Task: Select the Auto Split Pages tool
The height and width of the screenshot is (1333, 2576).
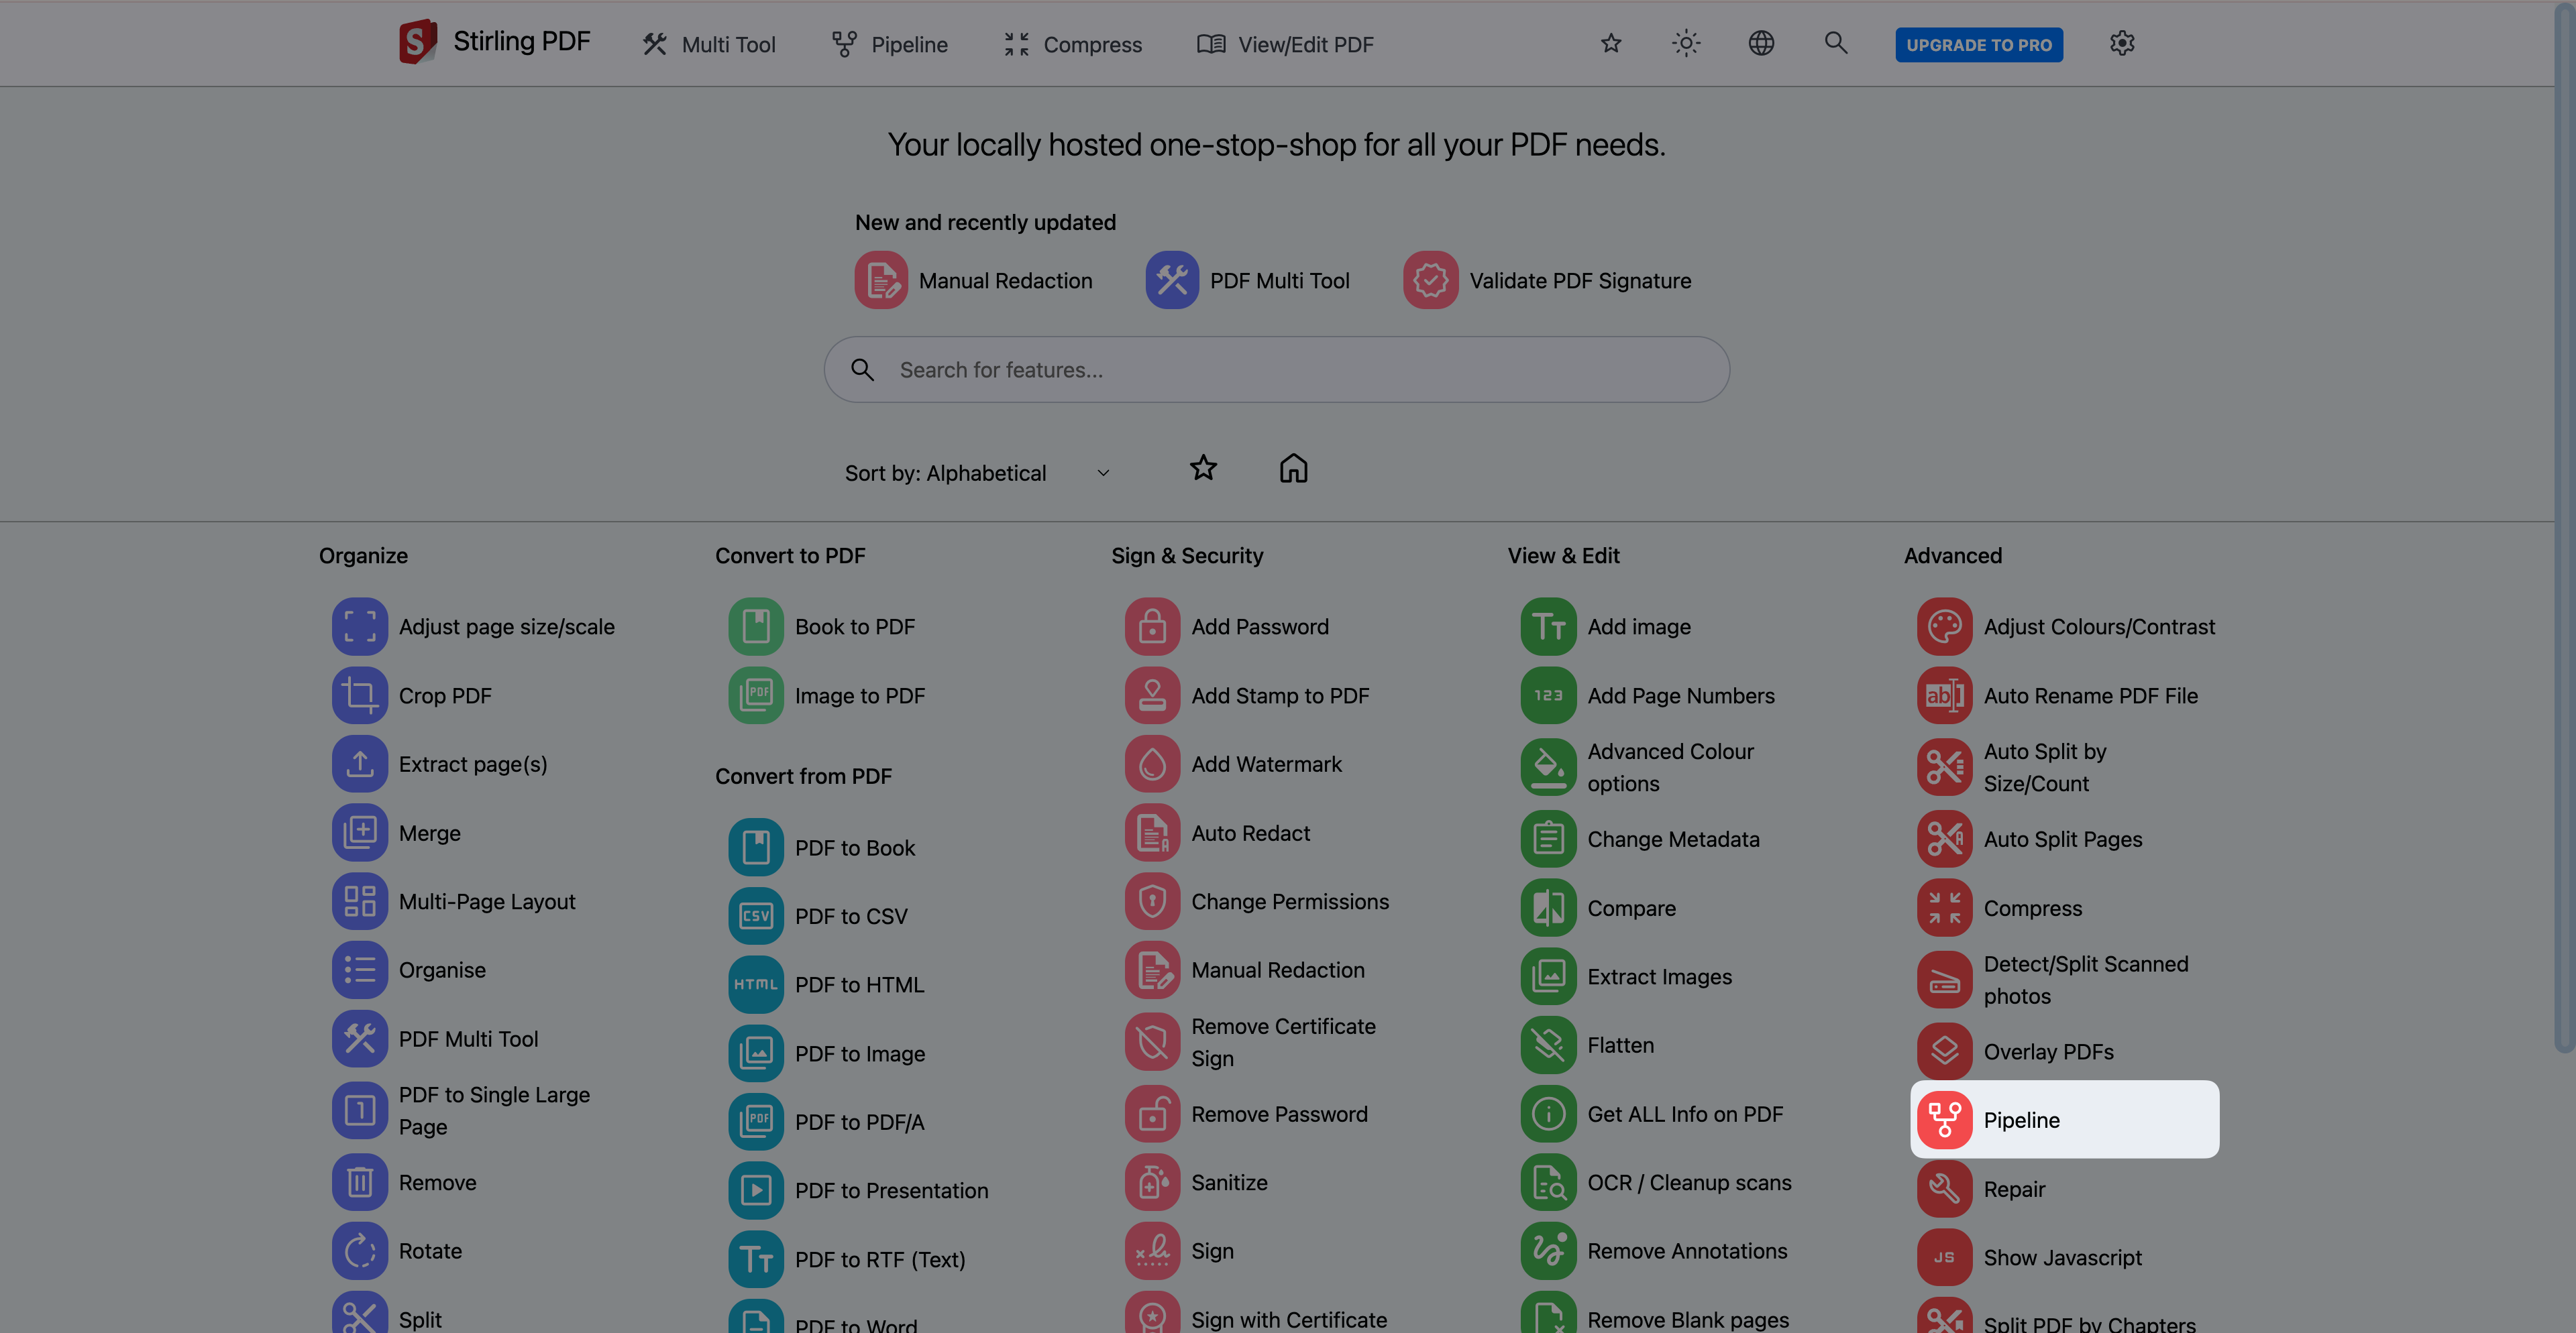Action: (x=2062, y=839)
